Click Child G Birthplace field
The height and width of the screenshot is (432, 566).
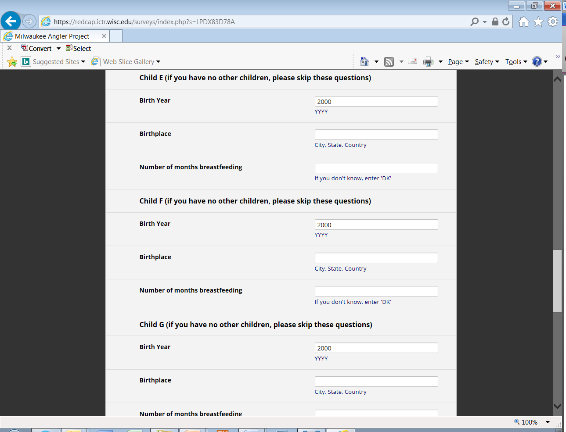click(376, 382)
